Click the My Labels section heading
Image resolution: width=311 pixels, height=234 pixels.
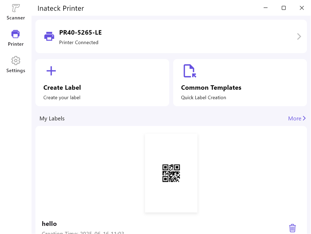52,118
